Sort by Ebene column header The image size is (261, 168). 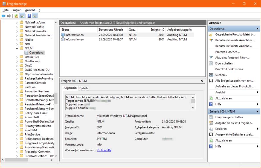coord(78,30)
